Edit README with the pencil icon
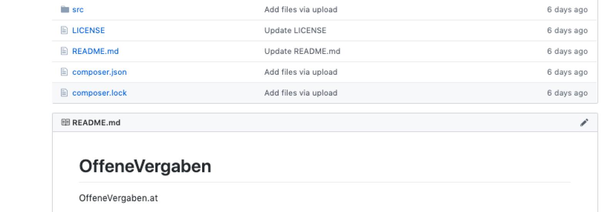616x212 pixels. click(584, 123)
